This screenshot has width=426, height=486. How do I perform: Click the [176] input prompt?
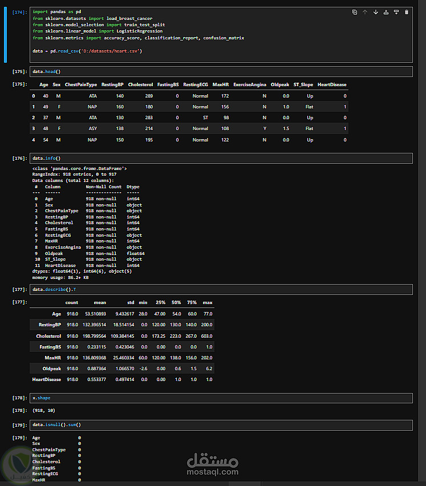pos(19,159)
